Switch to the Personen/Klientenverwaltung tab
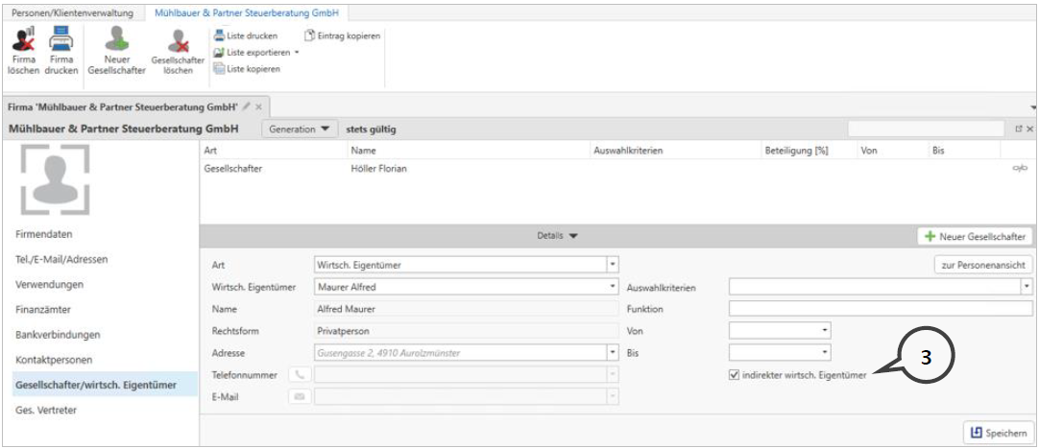1039x448 pixels. tap(73, 12)
